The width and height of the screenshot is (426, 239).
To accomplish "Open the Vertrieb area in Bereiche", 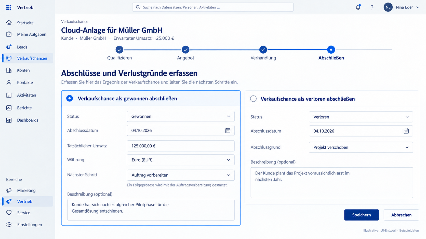I will click(28, 201).
